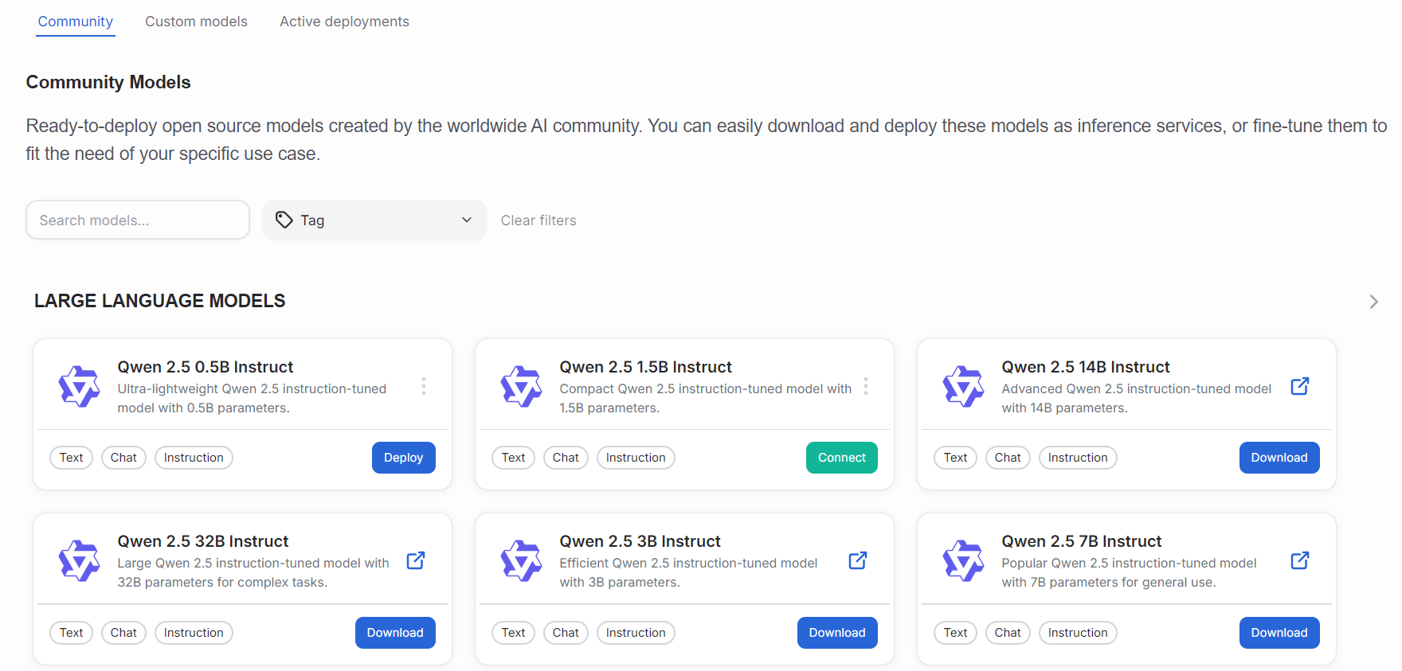This screenshot has height=671, width=1402.
Task: Open options menu for Qwen 2.5 0.5B Instruct
Action: point(424,386)
